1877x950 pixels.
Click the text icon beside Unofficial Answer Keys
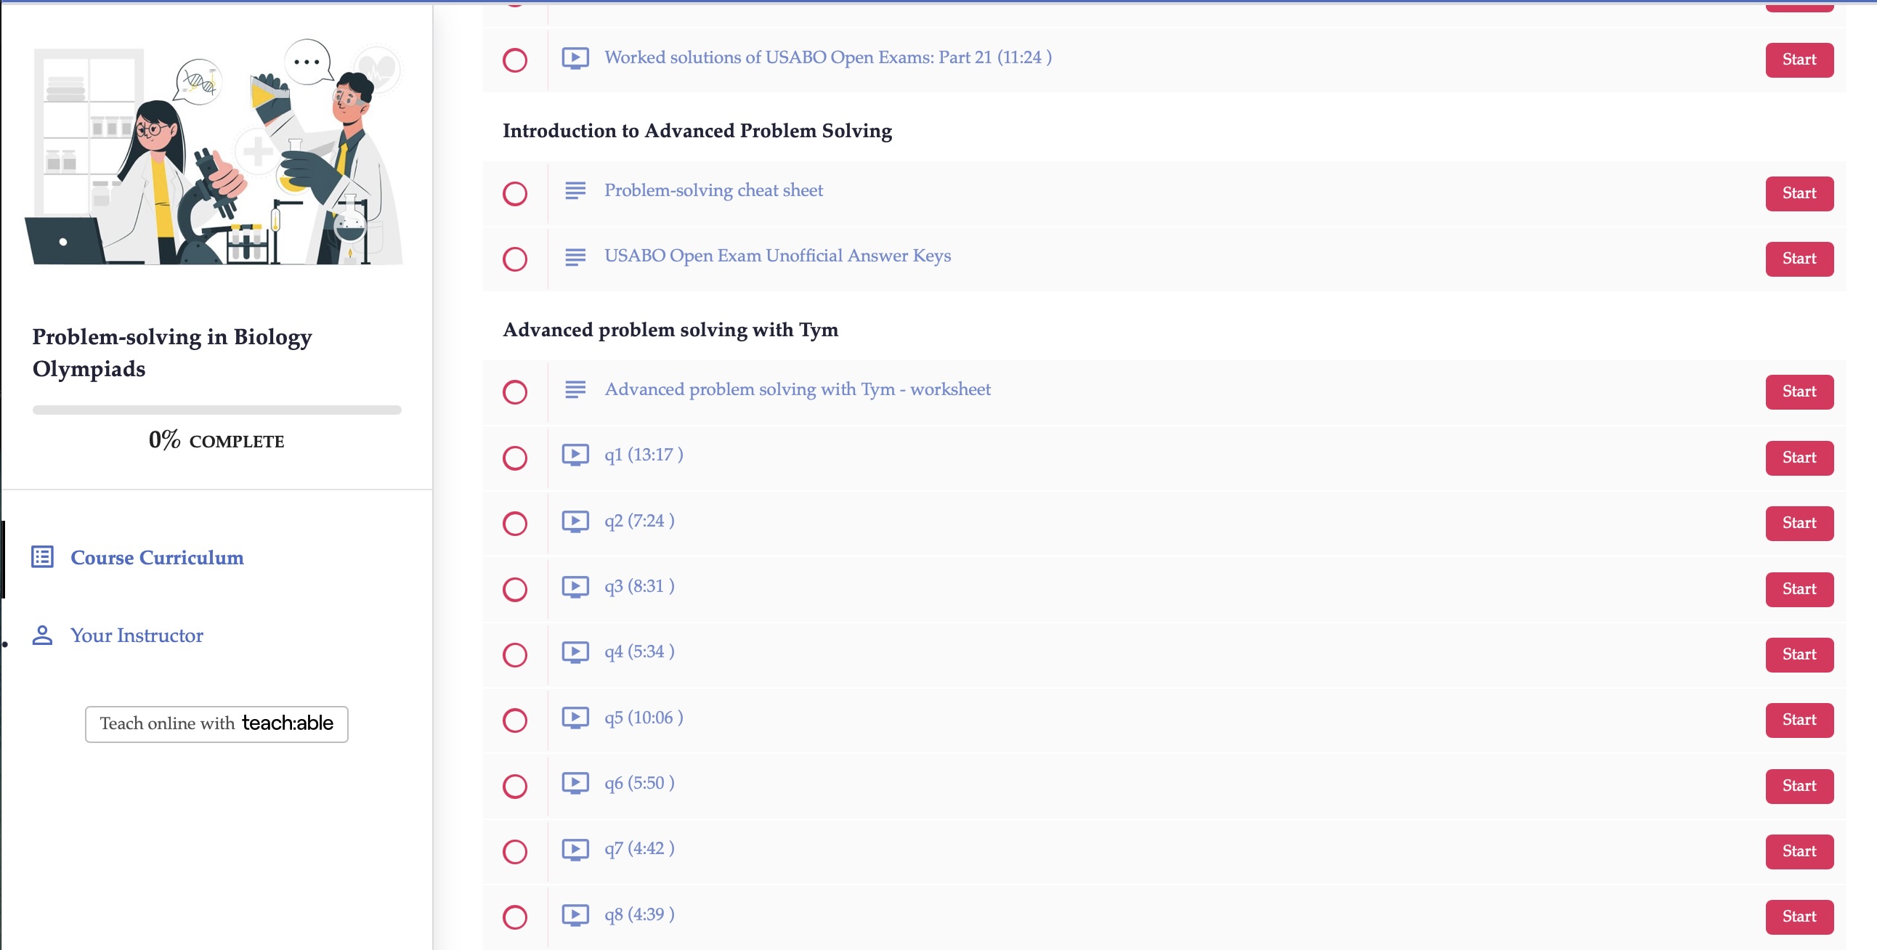point(575,256)
